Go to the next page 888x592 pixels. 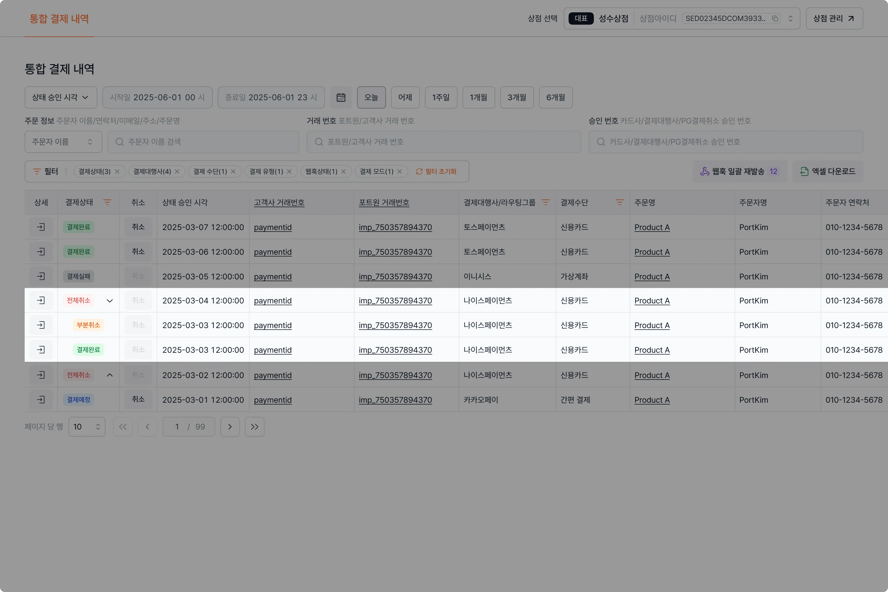229,427
